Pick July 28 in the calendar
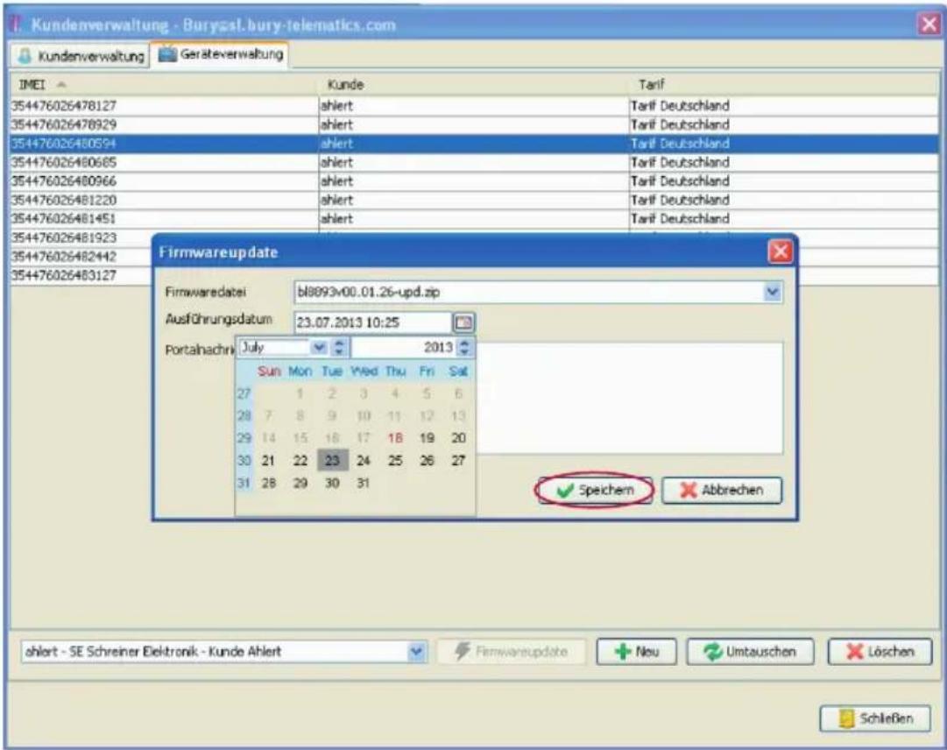947x750 pixels. (269, 483)
